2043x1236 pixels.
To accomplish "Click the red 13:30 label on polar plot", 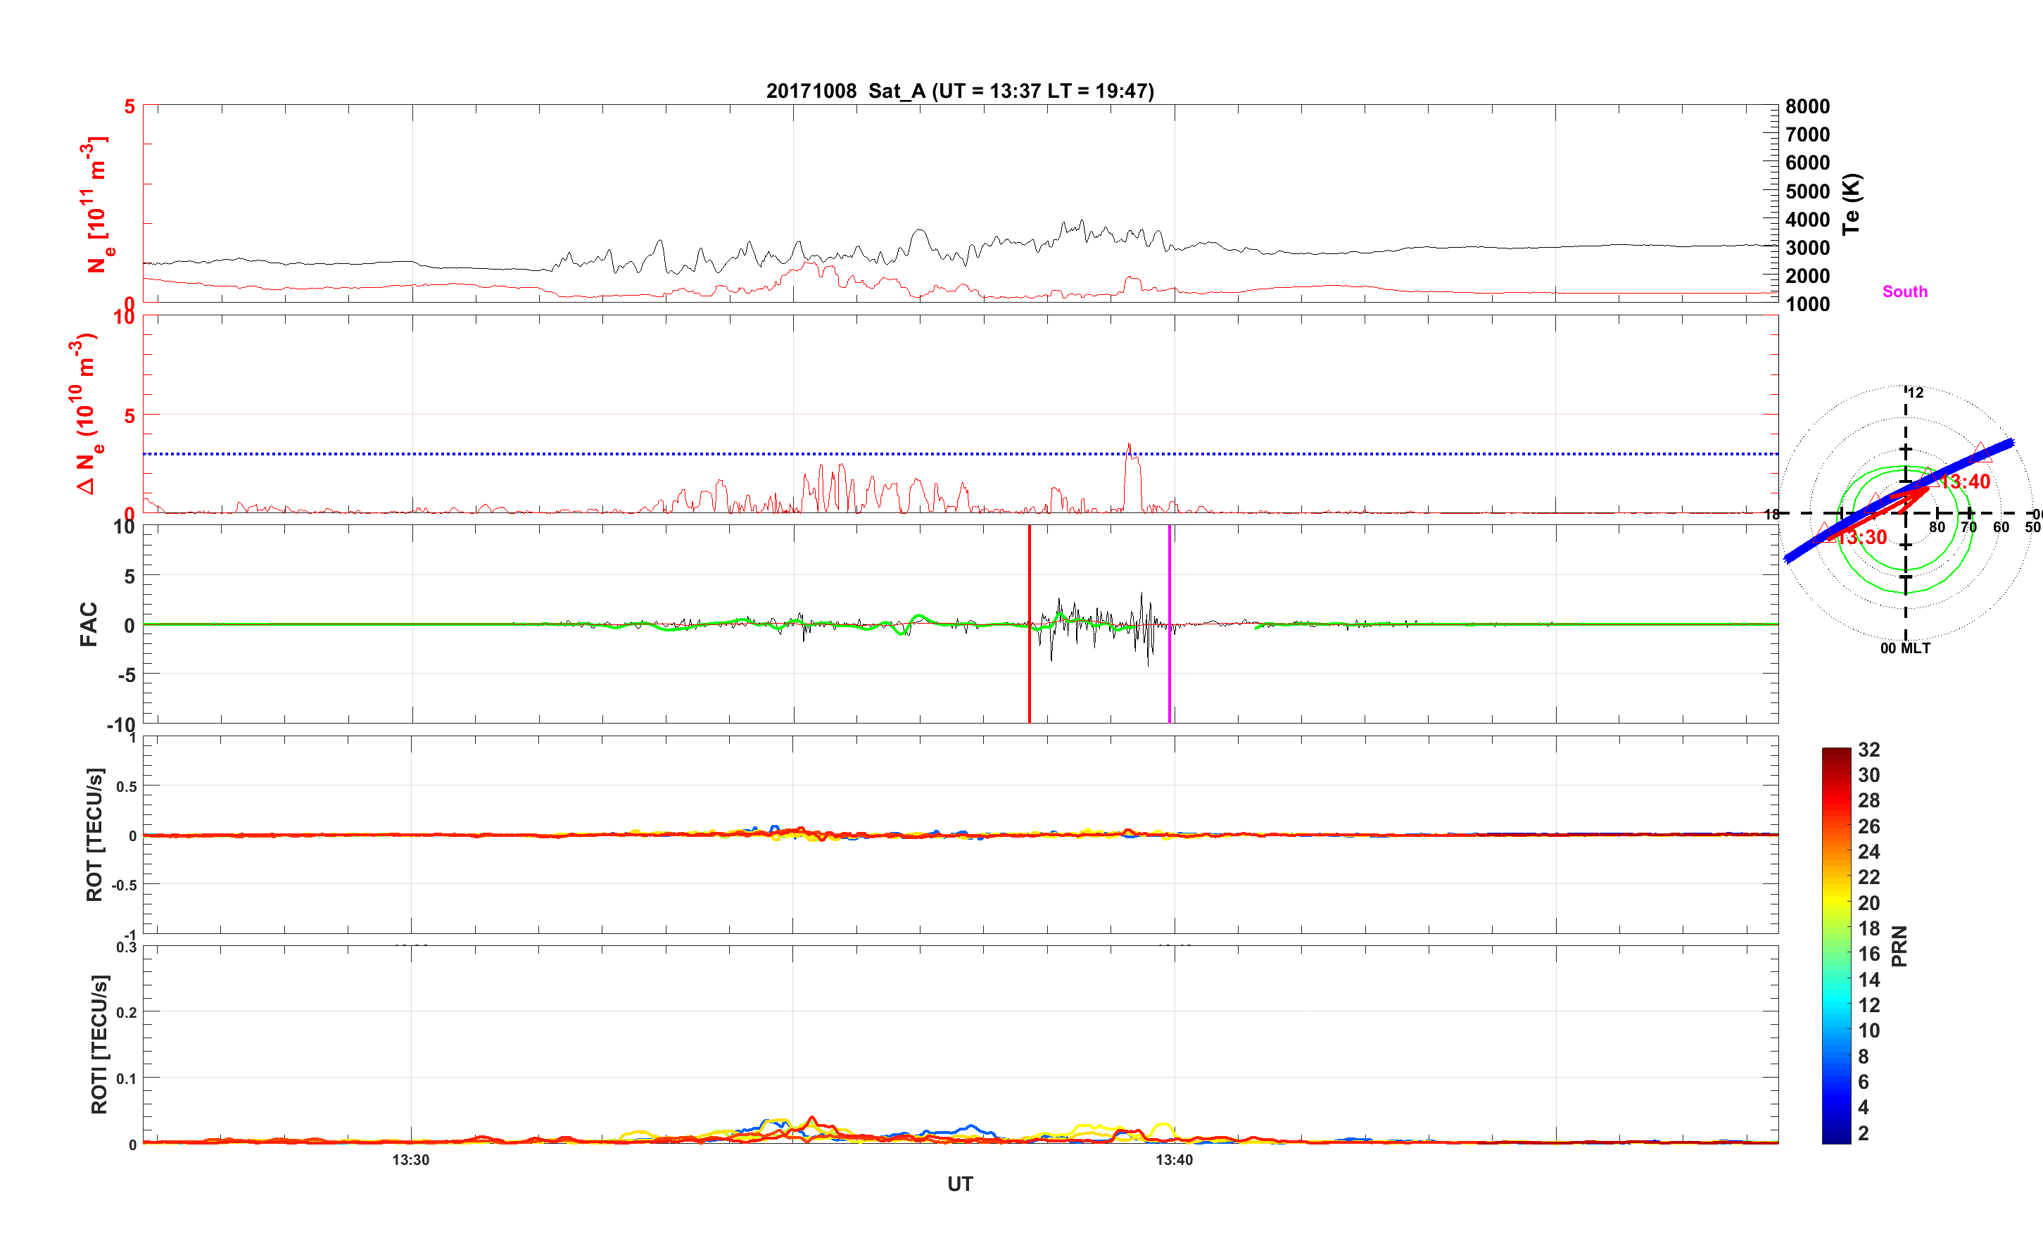I will pos(1861,538).
